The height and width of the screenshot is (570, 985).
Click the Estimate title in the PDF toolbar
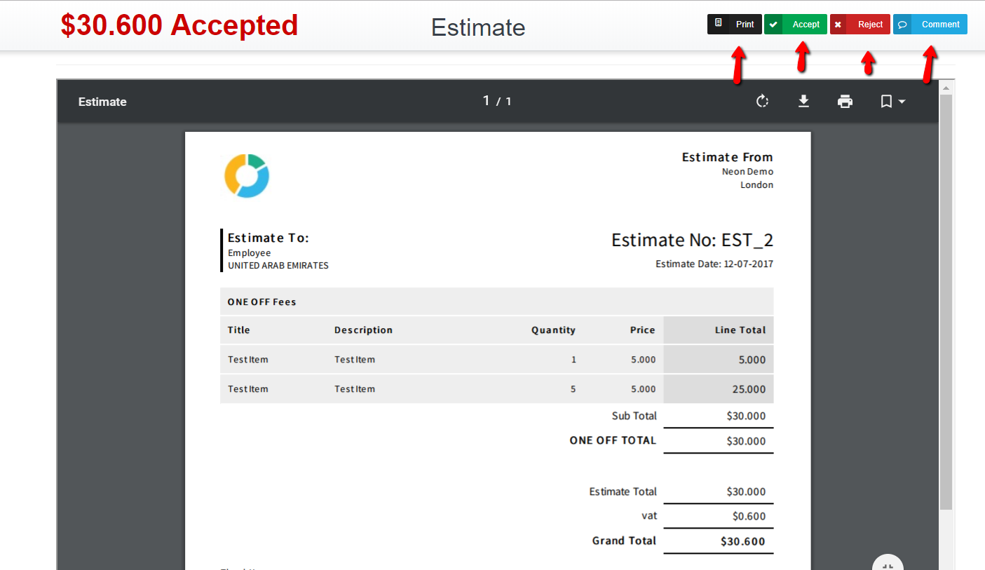102,102
